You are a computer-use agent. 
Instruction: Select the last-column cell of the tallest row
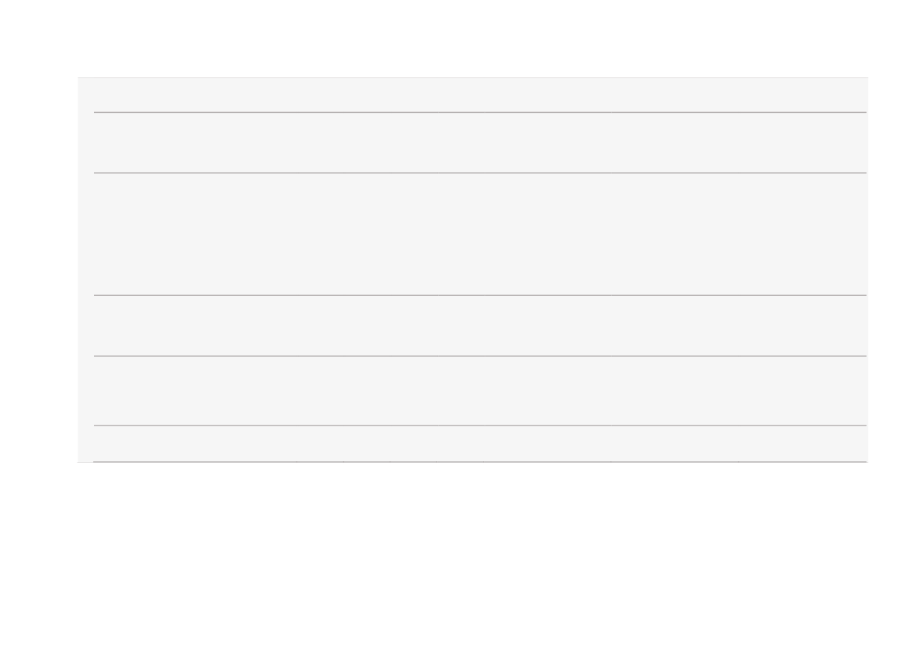[802, 234]
